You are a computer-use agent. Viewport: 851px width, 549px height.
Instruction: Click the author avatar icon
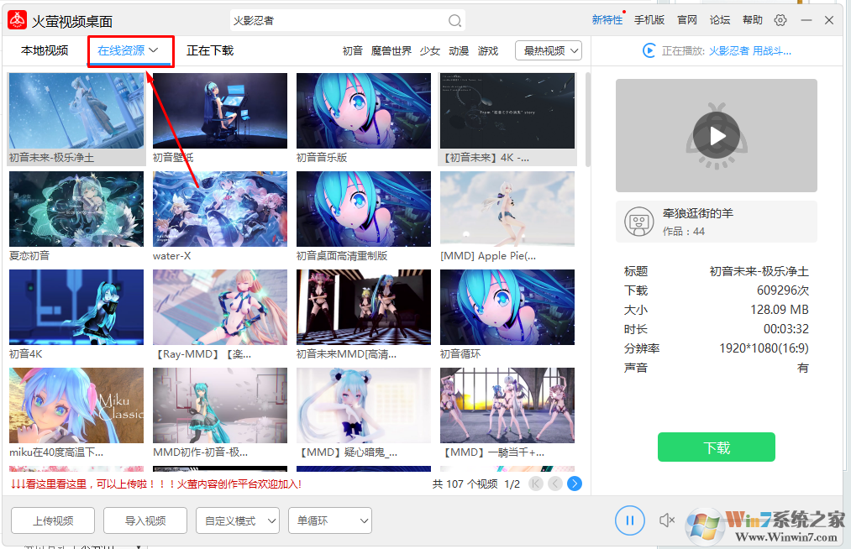click(638, 222)
